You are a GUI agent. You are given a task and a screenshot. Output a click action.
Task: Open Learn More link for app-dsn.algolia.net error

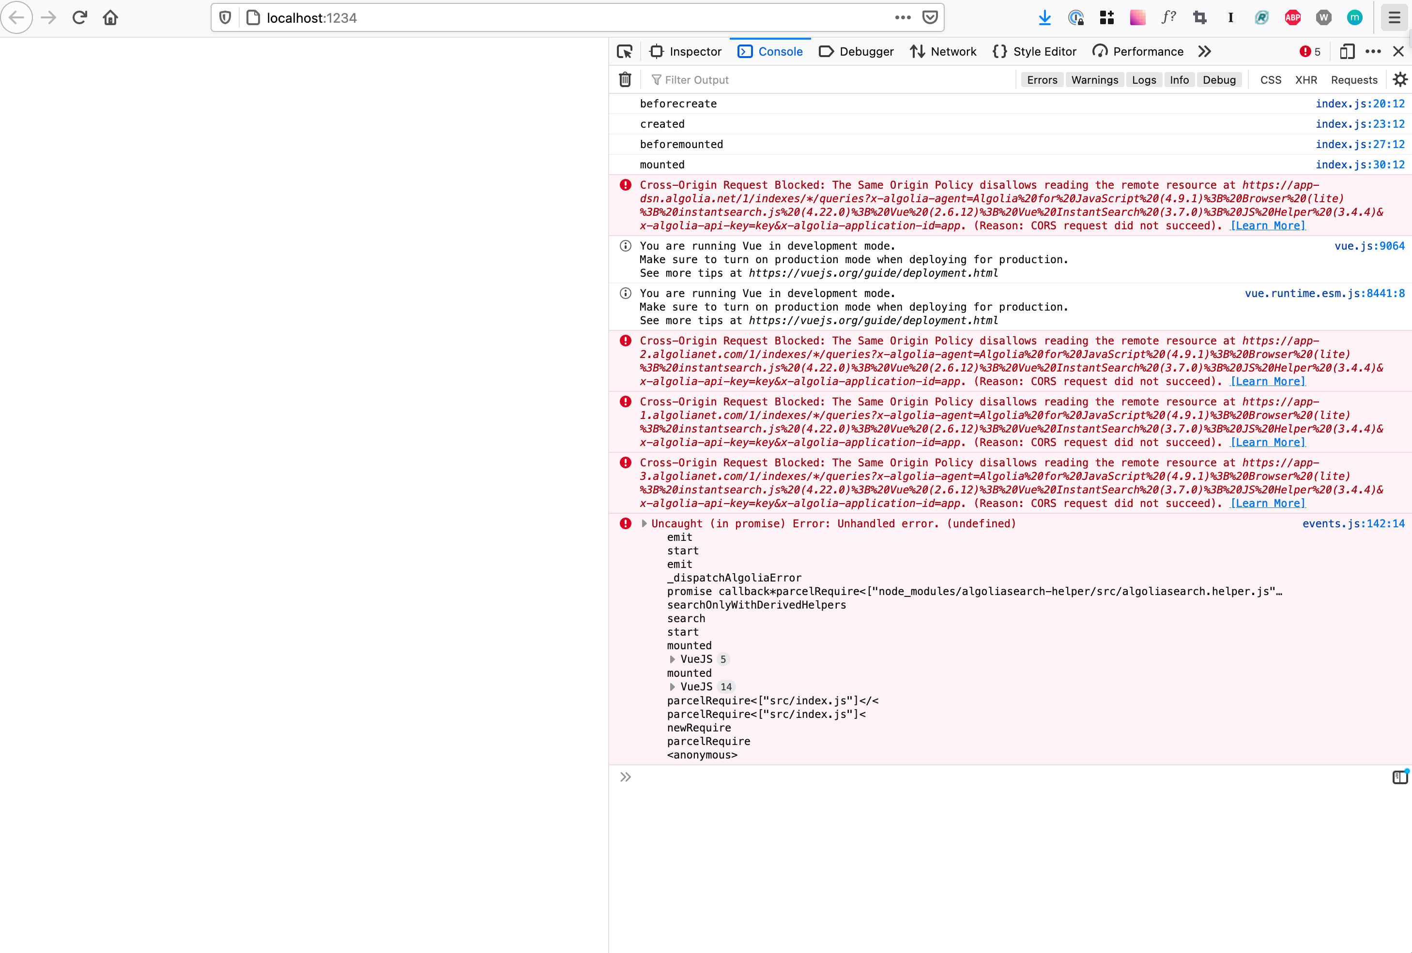(1267, 225)
